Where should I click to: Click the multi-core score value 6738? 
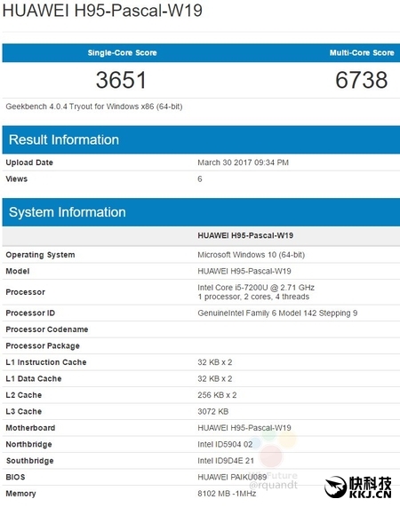click(362, 80)
